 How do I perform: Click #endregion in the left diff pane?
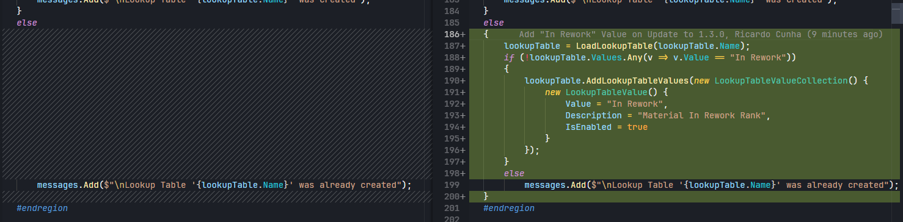point(42,208)
